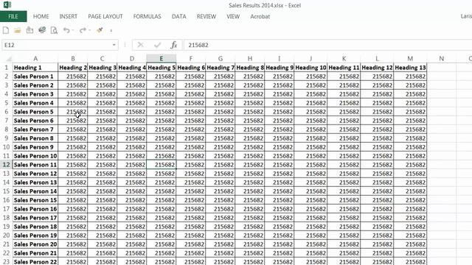This screenshot has height=265, width=472.
Task: Select the Sales Person 1 cell
Action: (35, 77)
